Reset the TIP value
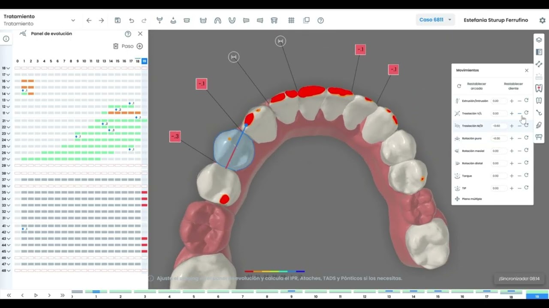 [x=526, y=188]
